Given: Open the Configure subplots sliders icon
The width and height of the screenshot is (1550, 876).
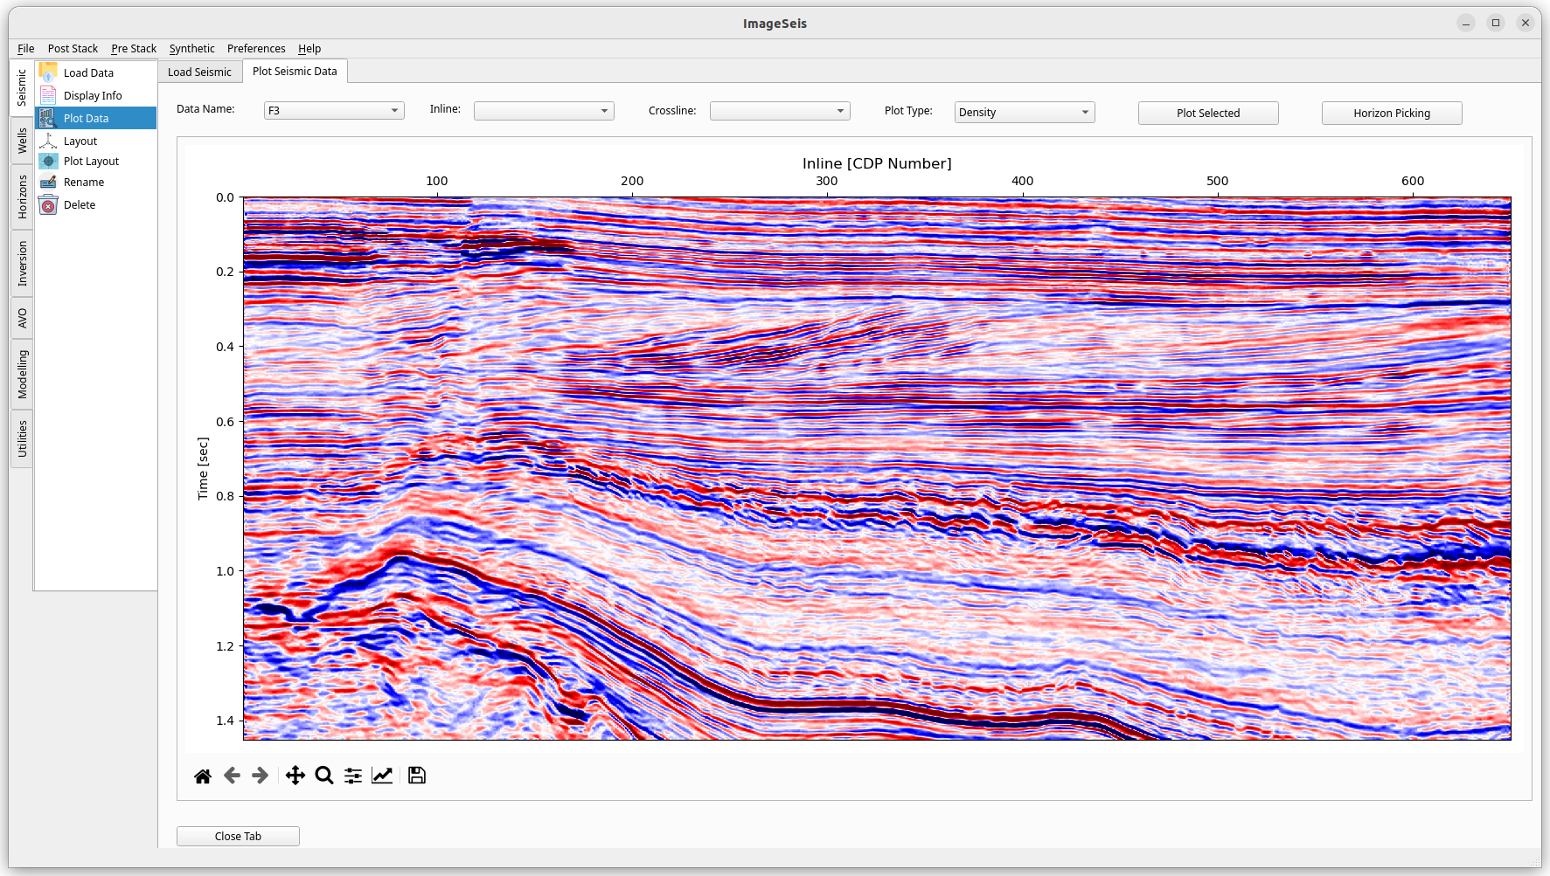Looking at the screenshot, I should pos(353,776).
